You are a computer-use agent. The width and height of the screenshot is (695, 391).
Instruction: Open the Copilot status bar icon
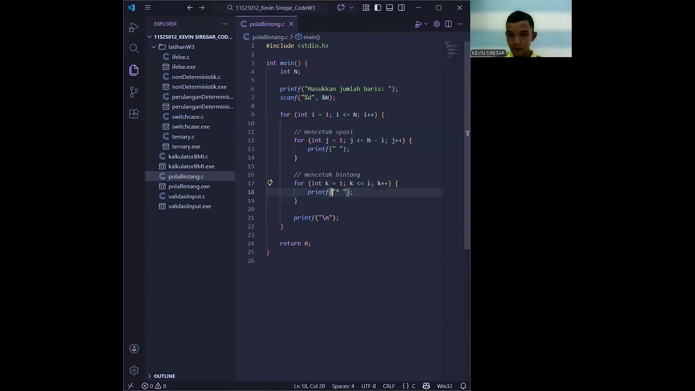tap(426, 386)
